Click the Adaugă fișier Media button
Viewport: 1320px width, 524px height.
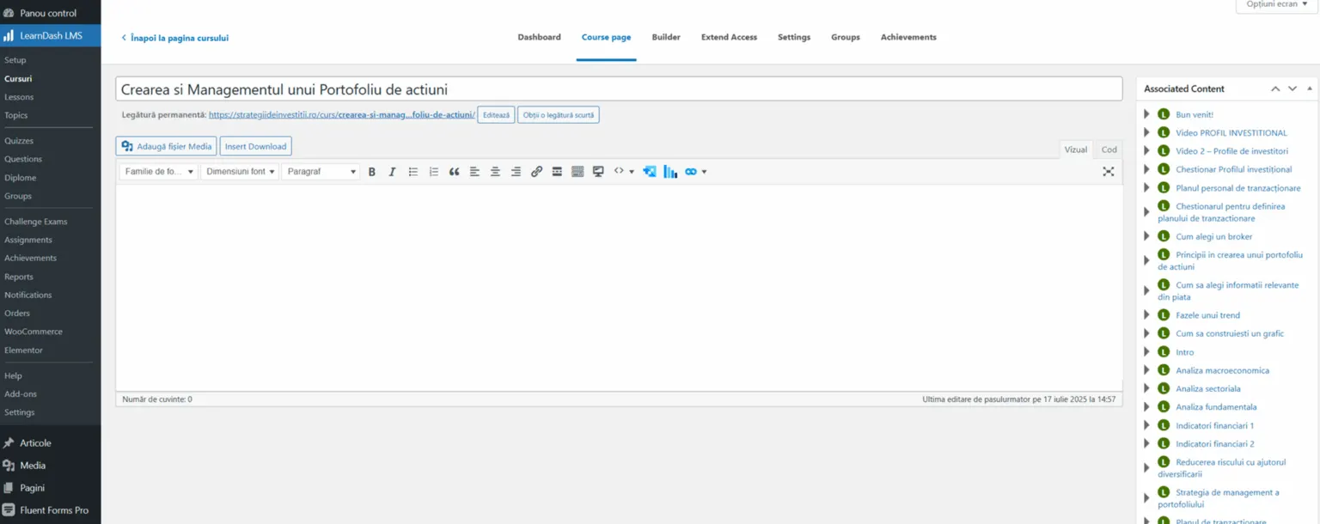(x=166, y=146)
